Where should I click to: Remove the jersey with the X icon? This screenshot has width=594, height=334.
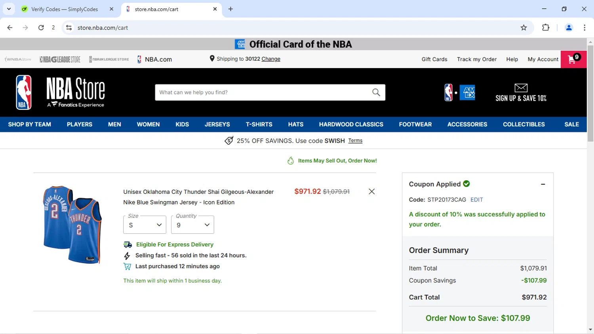tap(371, 191)
